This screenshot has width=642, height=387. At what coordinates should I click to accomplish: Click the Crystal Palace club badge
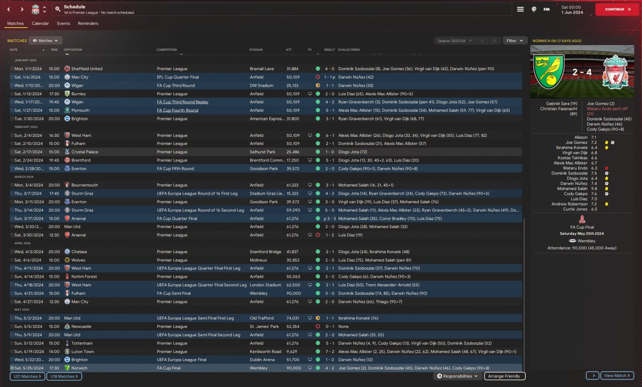[x=67, y=152]
